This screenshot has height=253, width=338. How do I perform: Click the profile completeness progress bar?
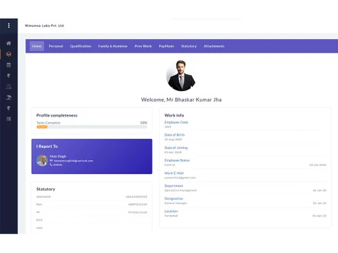coord(92,127)
